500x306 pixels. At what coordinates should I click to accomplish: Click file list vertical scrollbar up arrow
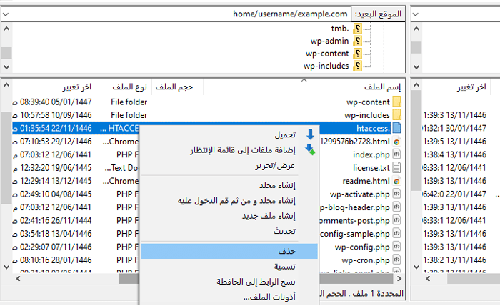pos(6,85)
